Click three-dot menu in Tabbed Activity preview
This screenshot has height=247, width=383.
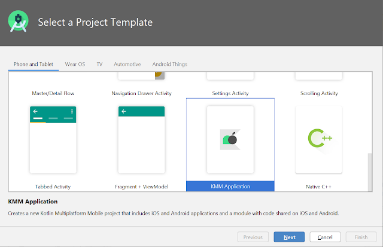(72, 111)
